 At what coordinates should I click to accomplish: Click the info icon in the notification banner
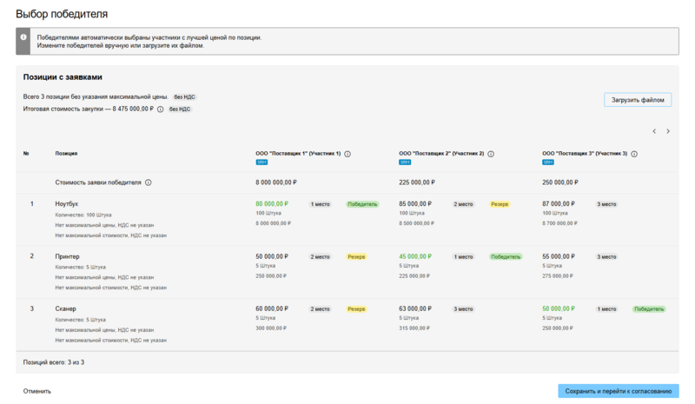click(x=24, y=37)
